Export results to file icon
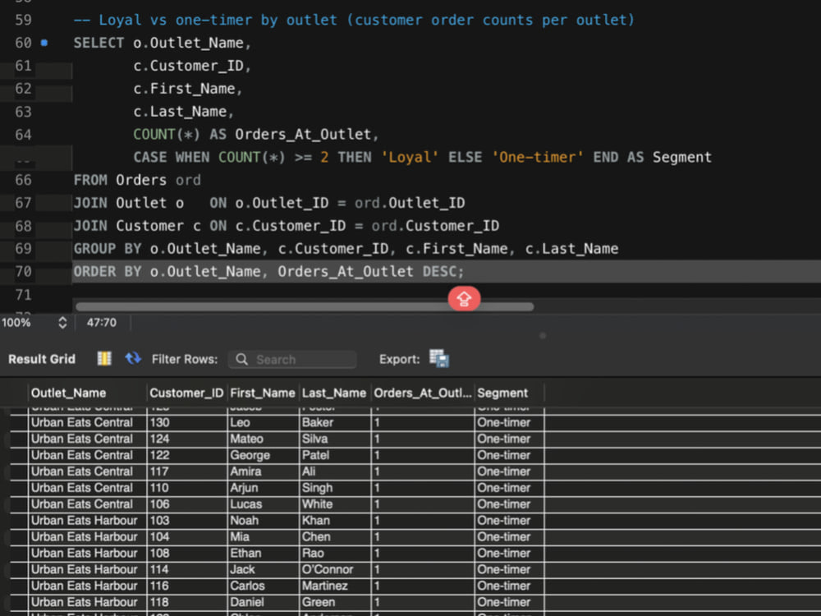 (x=438, y=358)
